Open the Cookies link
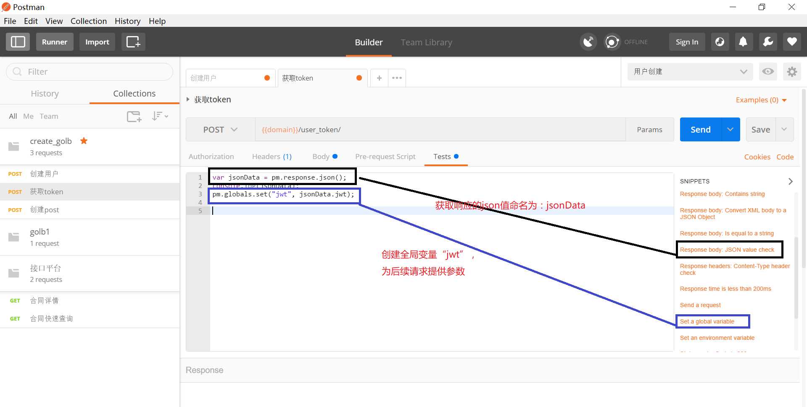 click(757, 157)
